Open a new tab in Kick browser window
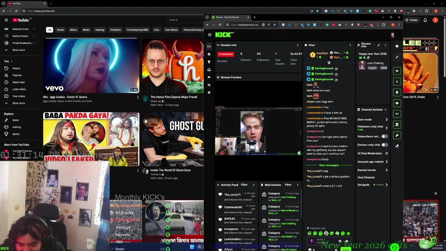Image resolution: width=446 pixels, height=251 pixels. 254,17
